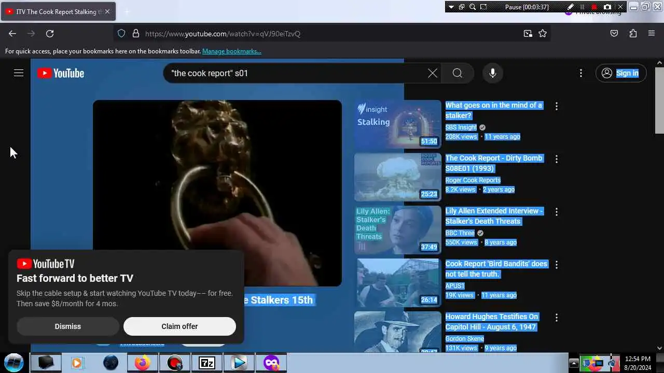Visit APUS1 channel
The width and height of the screenshot is (664, 373).
coord(455,286)
